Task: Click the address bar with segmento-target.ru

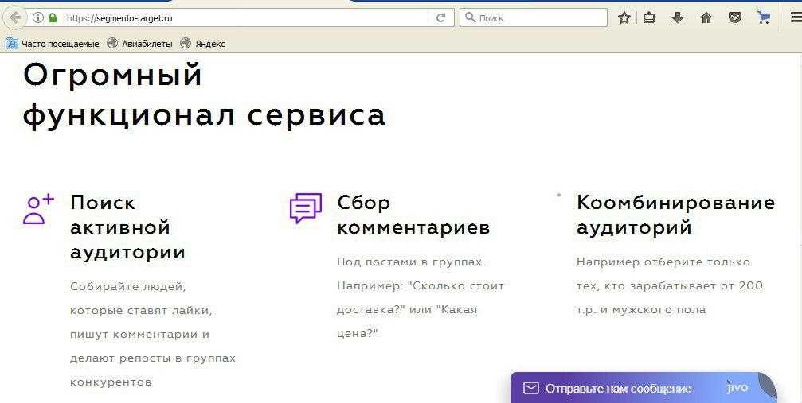Action: point(239,17)
